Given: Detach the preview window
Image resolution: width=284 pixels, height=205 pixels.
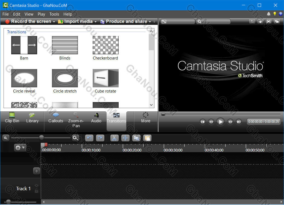Looking at the screenshot, I should pyautogui.click(x=277, y=22).
